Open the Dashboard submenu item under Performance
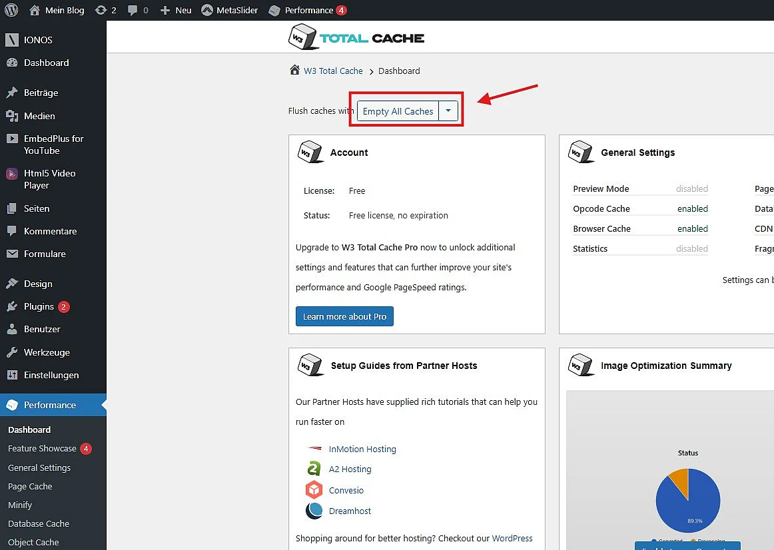The image size is (774, 550). [x=29, y=429]
